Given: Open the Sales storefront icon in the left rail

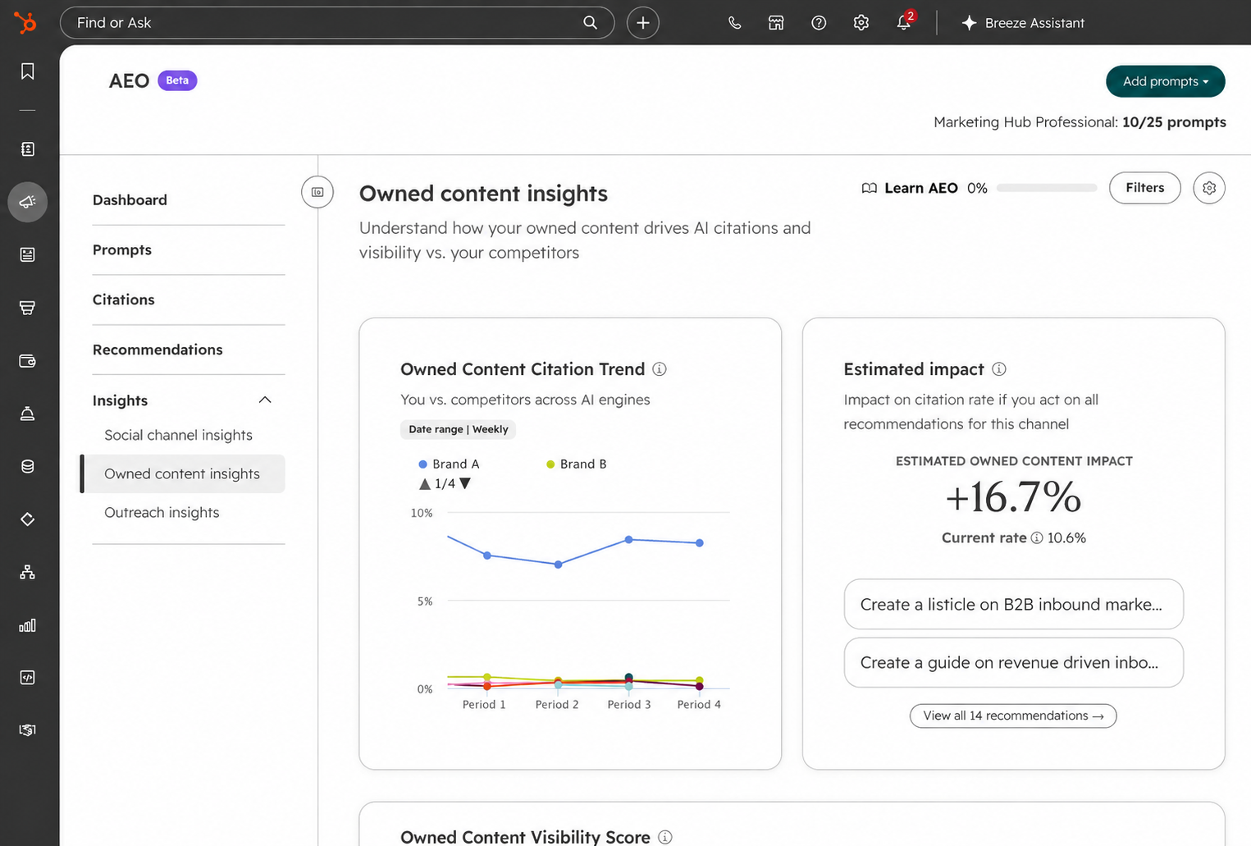Looking at the screenshot, I should [28, 308].
